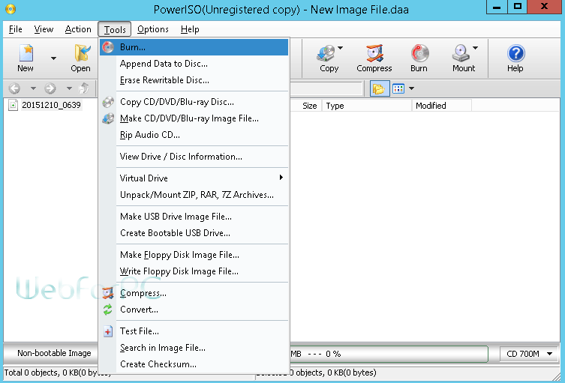Sort by the Type column header
Viewport: 565px width, 383px height.
pos(367,106)
